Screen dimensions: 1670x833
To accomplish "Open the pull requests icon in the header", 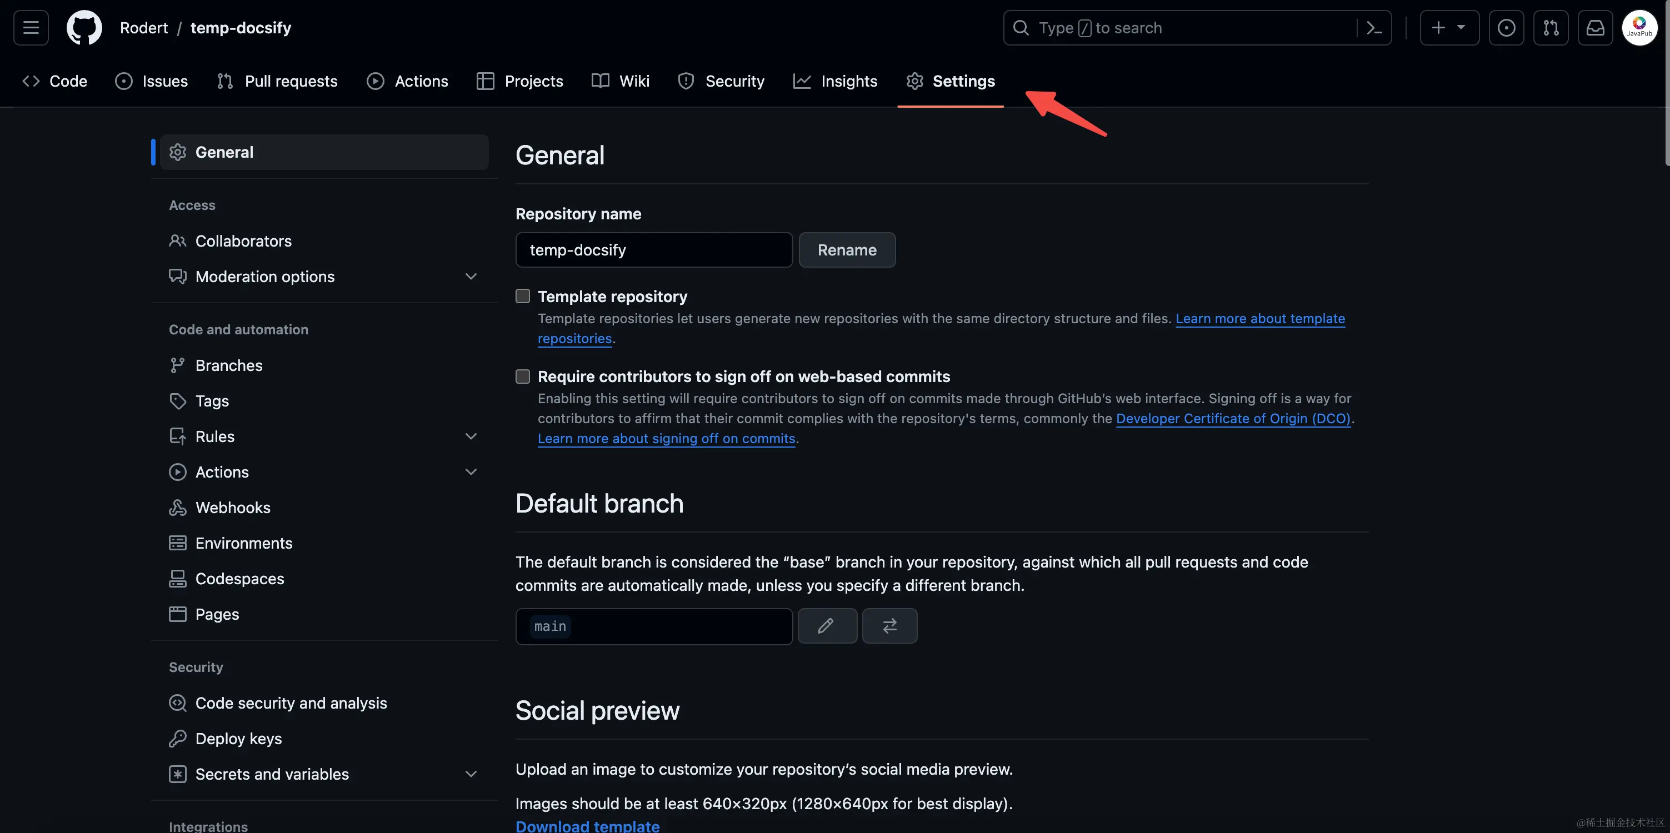I will coord(1551,28).
